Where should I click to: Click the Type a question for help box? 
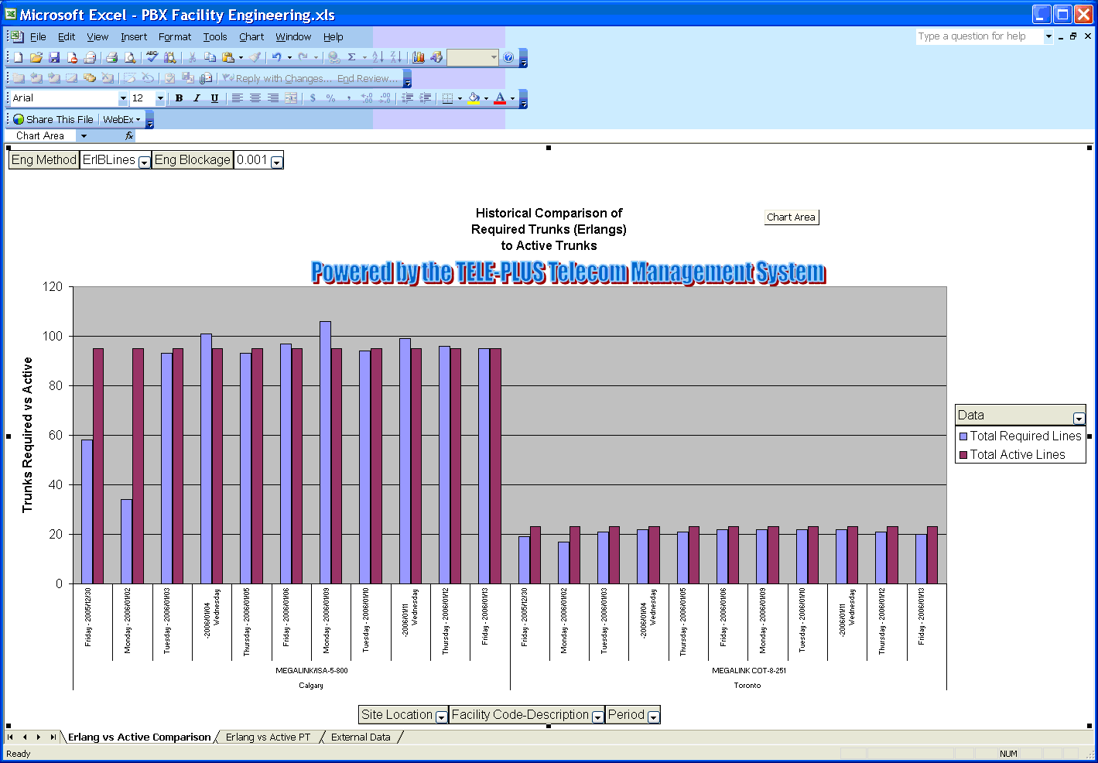(x=980, y=36)
